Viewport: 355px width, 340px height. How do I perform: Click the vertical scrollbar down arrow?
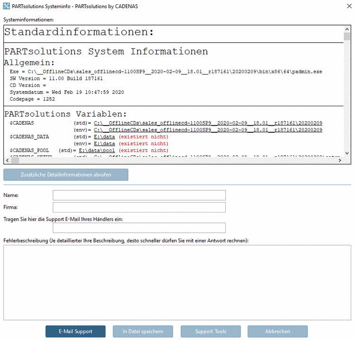[347, 153]
